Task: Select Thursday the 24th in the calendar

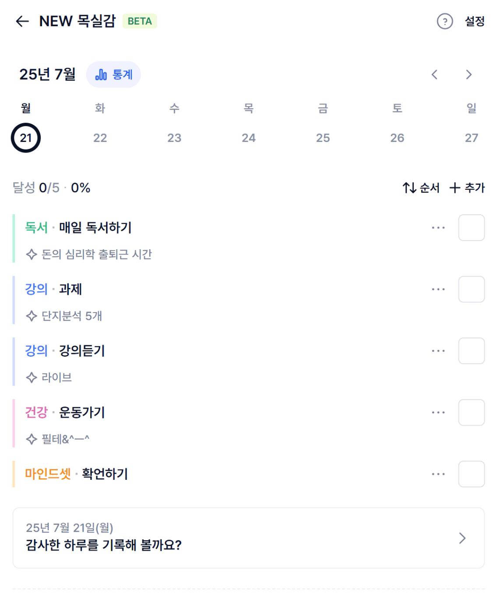Action: pos(248,138)
